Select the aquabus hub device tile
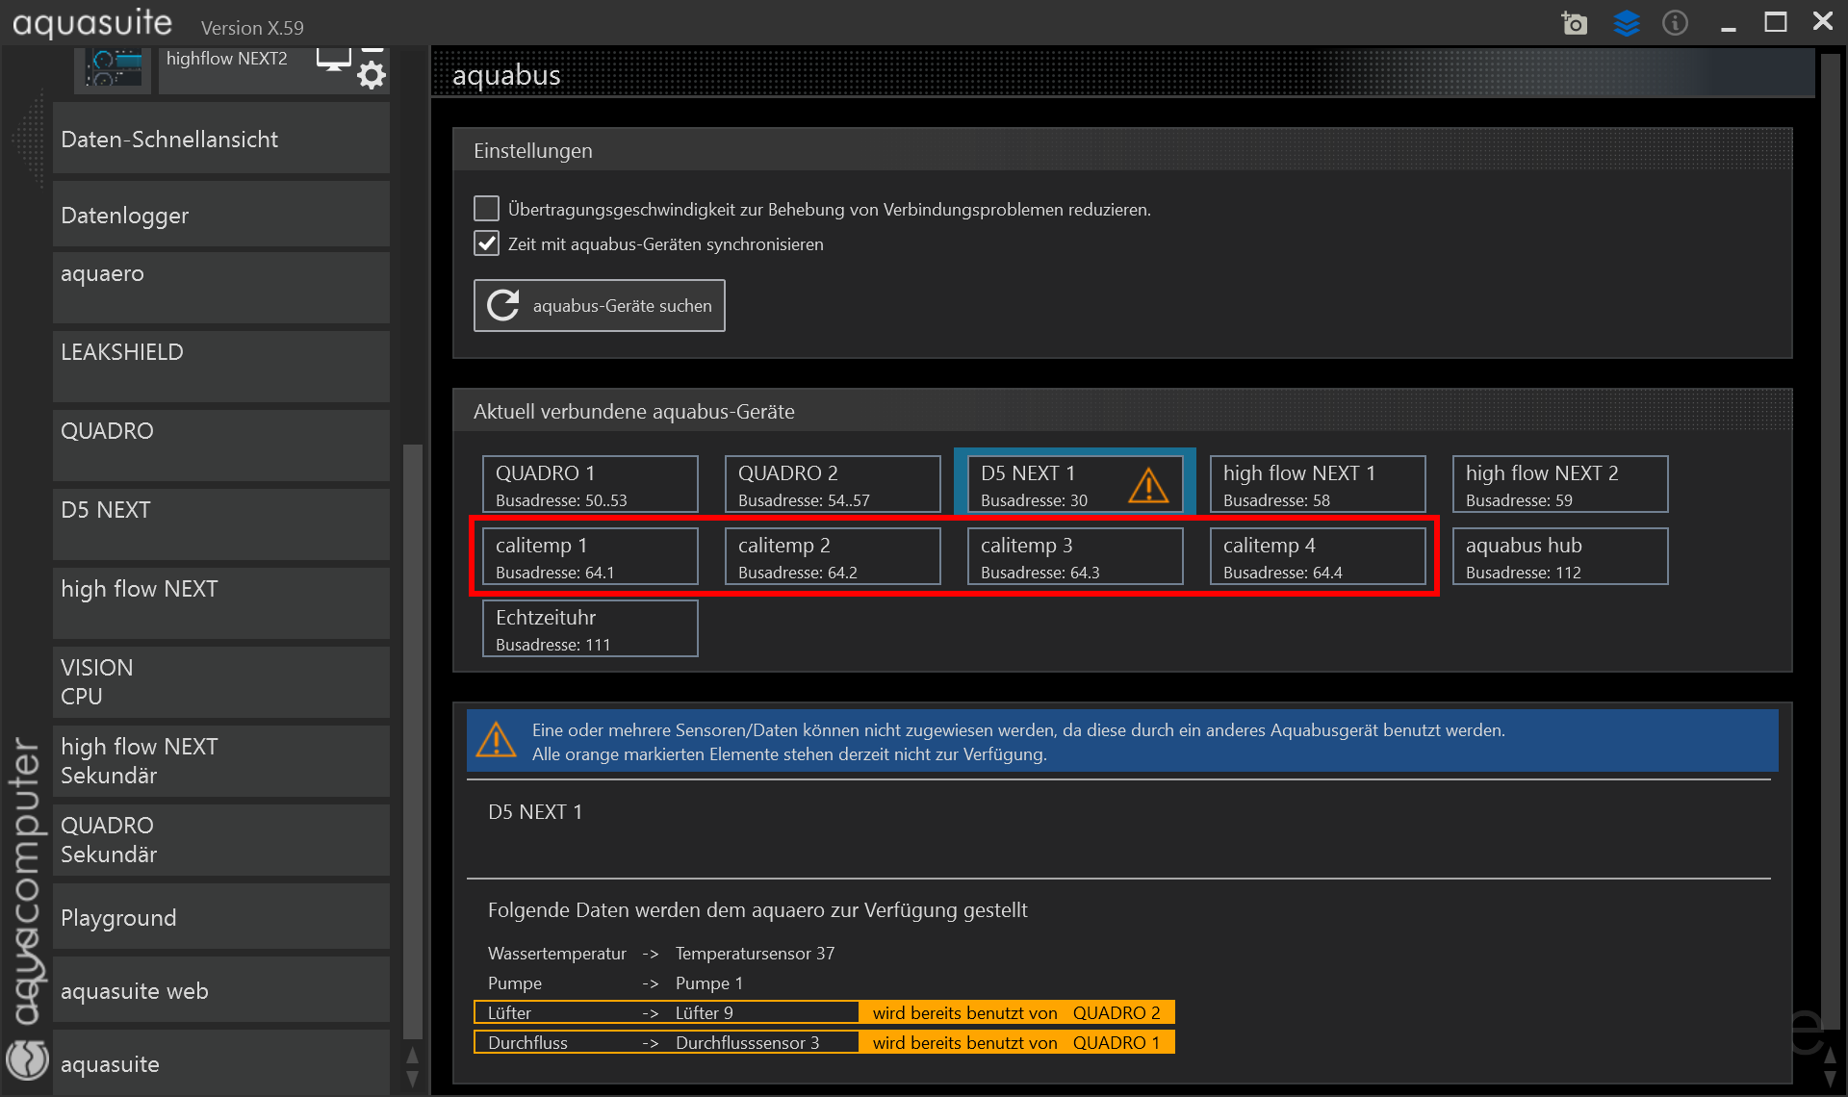This screenshot has height=1097, width=1848. tap(1559, 556)
